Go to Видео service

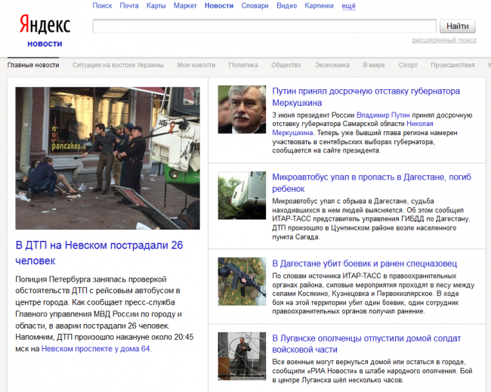coord(286,5)
